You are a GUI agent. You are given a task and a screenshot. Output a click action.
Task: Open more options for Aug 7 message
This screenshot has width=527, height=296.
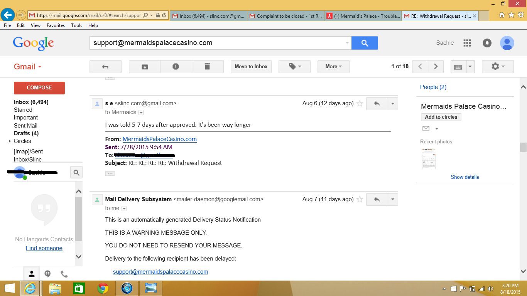click(x=393, y=199)
